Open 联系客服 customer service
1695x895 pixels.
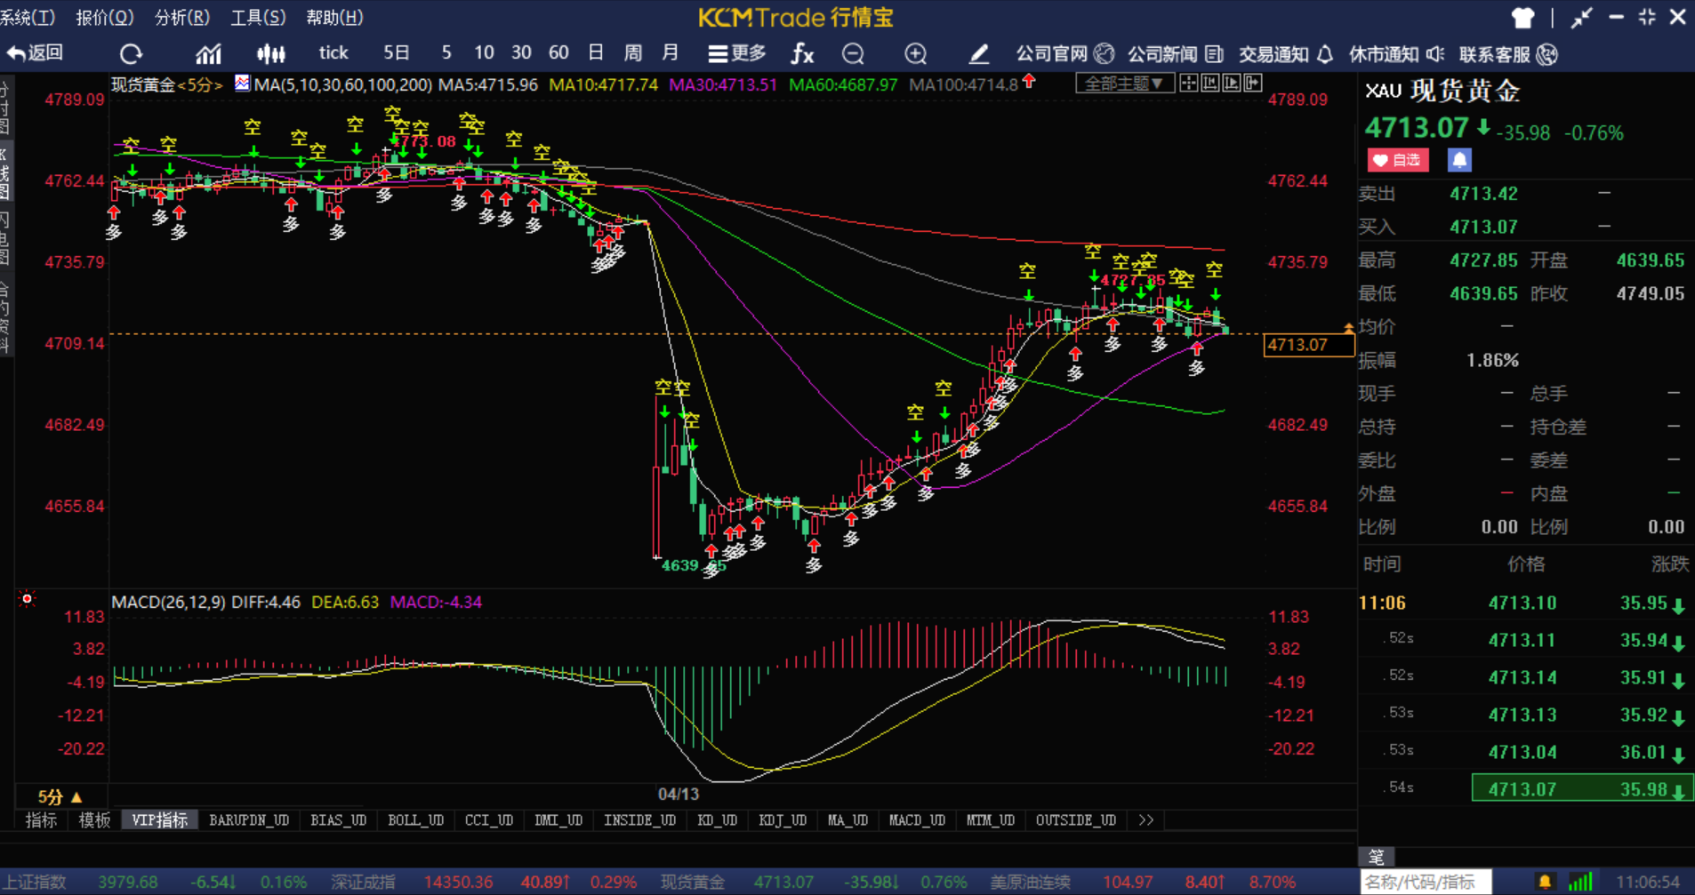pos(1508,54)
